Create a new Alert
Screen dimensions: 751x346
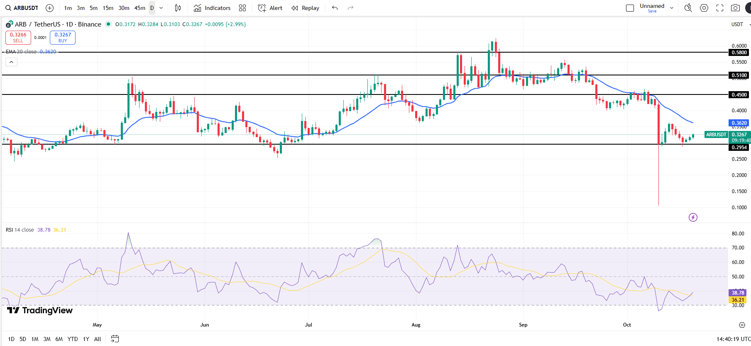point(270,8)
